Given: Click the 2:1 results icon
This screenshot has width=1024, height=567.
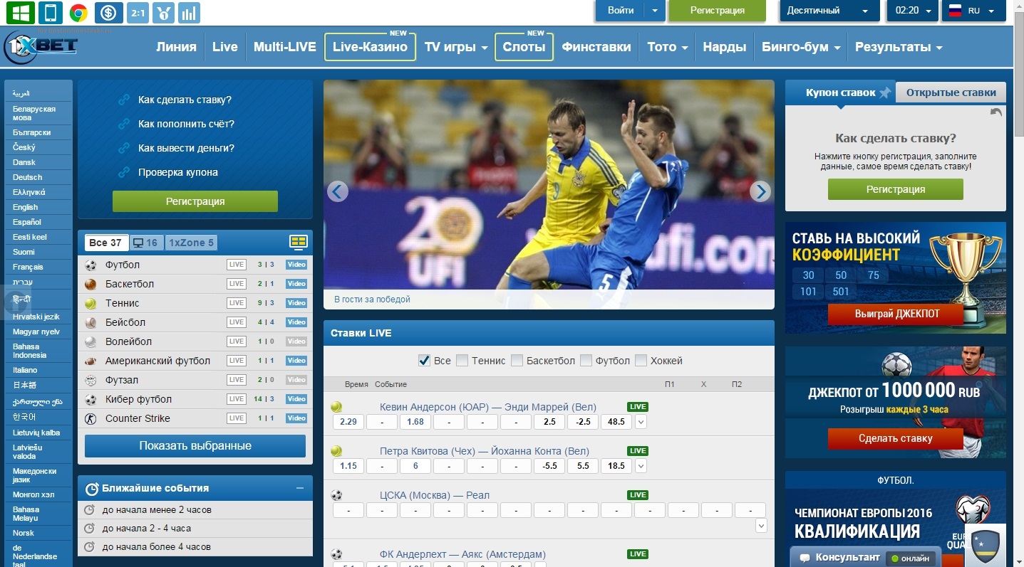Looking at the screenshot, I should pos(137,12).
